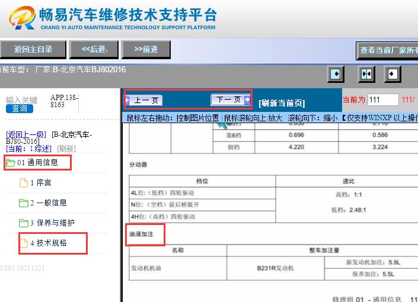
Task: Click the 分动器 heading text
Action: point(138,165)
